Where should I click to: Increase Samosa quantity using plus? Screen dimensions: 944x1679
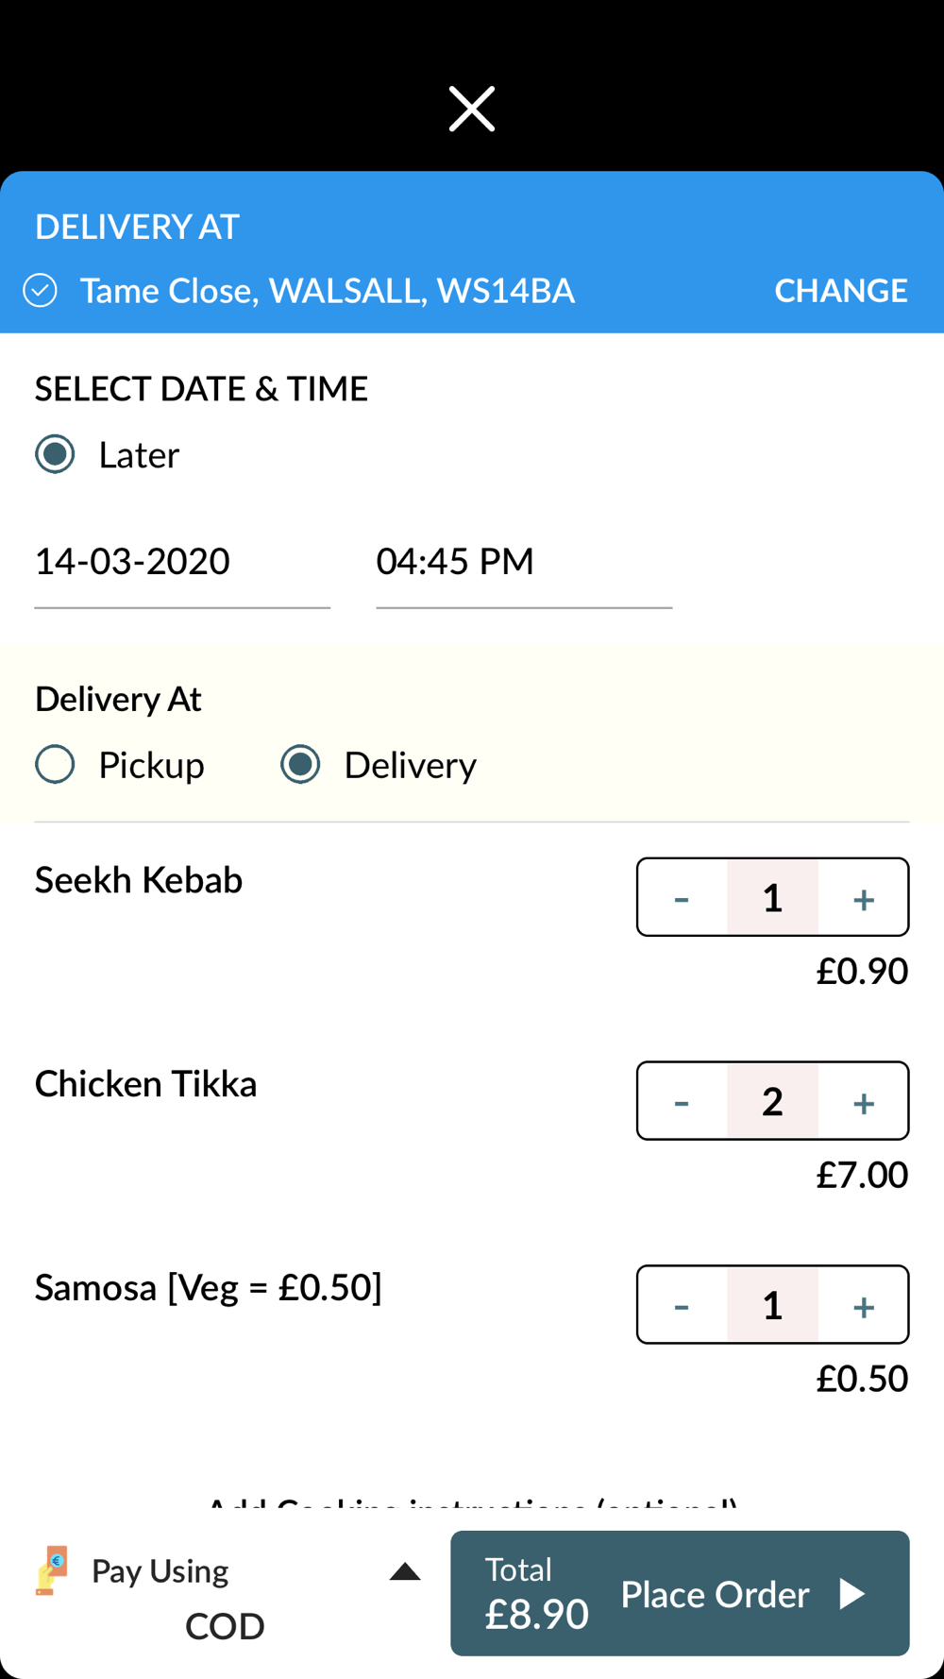coord(863,1306)
